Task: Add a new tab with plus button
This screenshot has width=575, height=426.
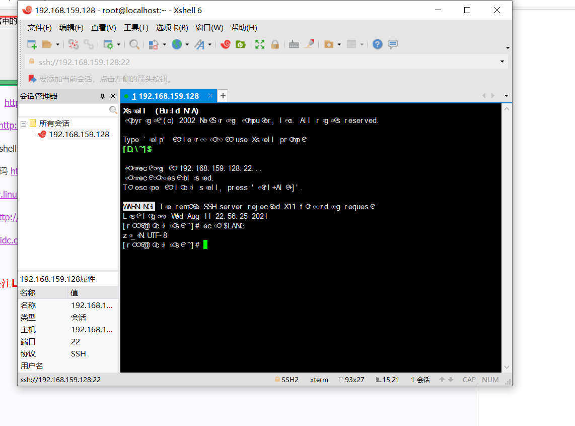Action: (x=223, y=96)
